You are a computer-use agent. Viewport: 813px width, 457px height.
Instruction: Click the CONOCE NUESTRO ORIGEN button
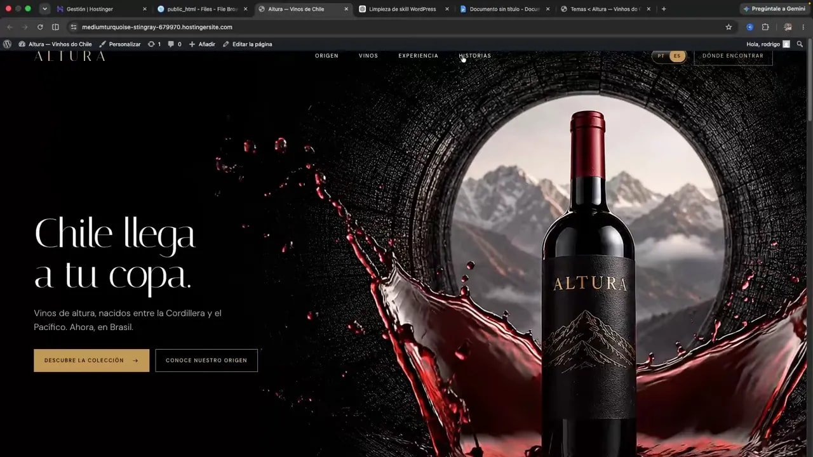click(206, 361)
